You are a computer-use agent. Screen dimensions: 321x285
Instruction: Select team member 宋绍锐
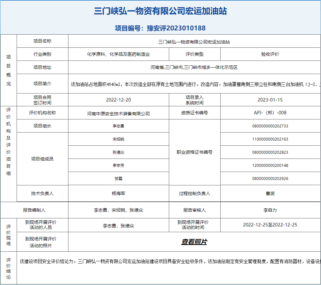[x=118, y=139]
